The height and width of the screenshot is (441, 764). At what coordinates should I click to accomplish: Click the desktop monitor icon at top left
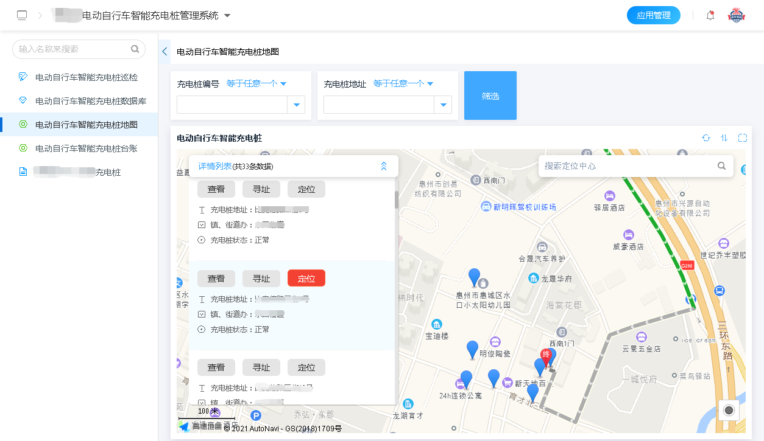(x=22, y=16)
